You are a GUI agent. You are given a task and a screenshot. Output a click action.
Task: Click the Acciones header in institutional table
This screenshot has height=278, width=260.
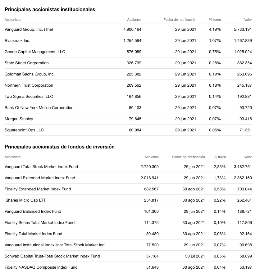pyautogui.click(x=134, y=20)
